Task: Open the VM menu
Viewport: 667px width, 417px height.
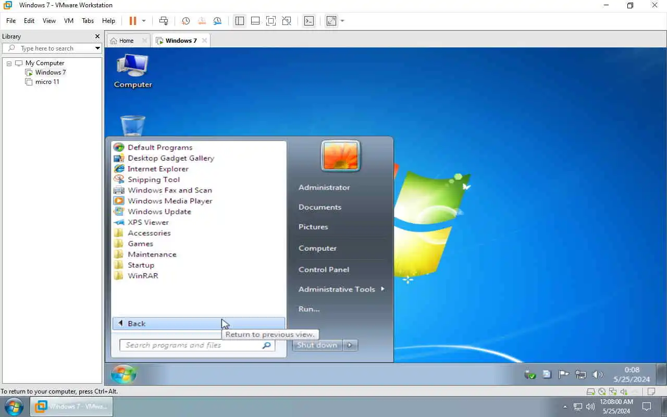Action: point(69,21)
